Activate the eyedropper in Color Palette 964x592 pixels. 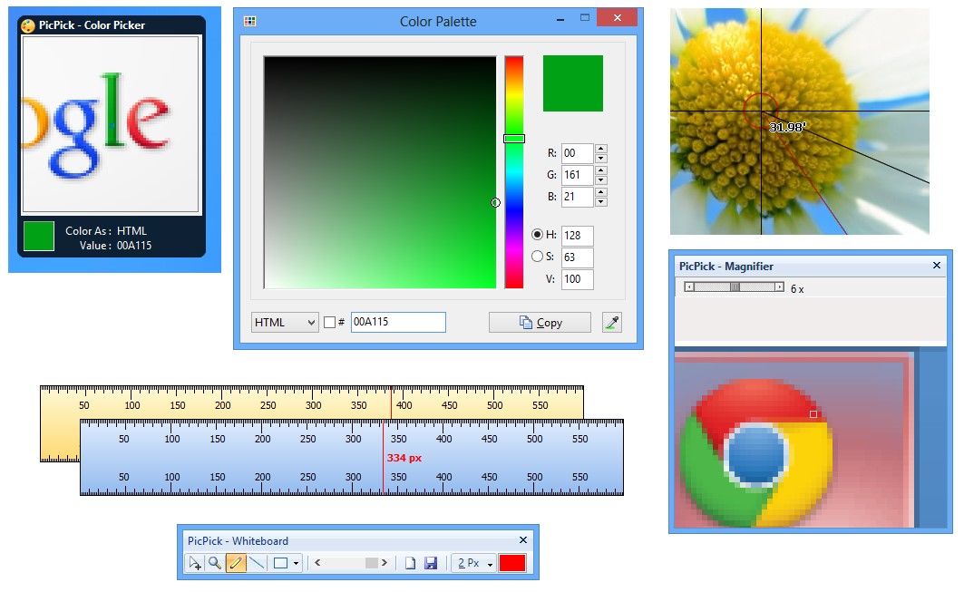coord(612,323)
